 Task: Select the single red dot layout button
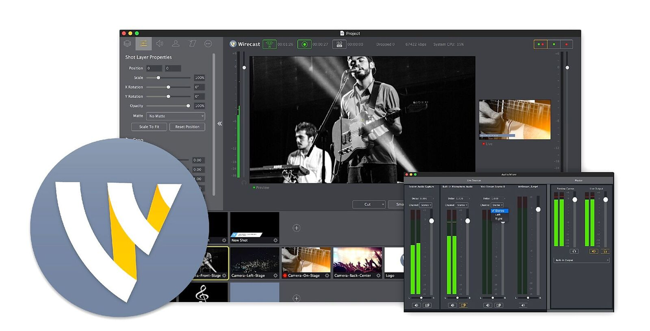click(567, 44)
